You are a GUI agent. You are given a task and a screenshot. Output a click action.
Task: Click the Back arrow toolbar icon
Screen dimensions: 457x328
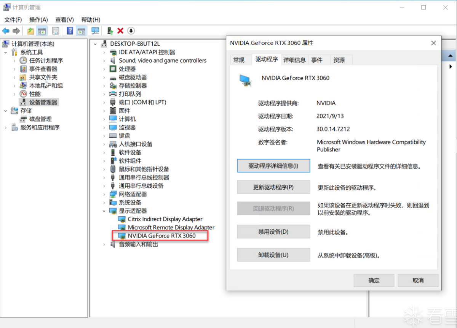6,31
